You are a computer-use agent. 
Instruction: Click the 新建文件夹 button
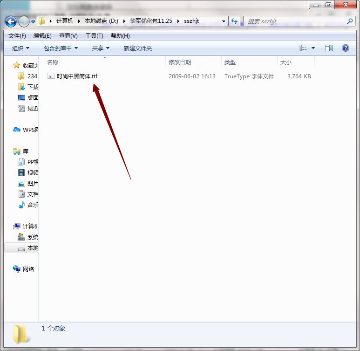point(138,48)
